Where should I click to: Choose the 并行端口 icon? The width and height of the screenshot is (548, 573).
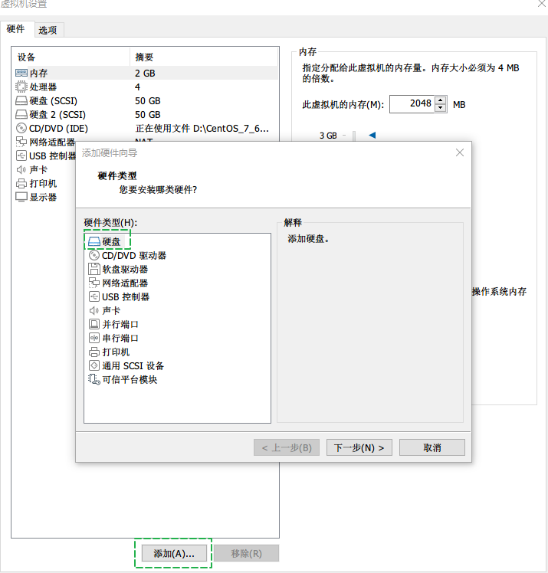click(94, 325)
